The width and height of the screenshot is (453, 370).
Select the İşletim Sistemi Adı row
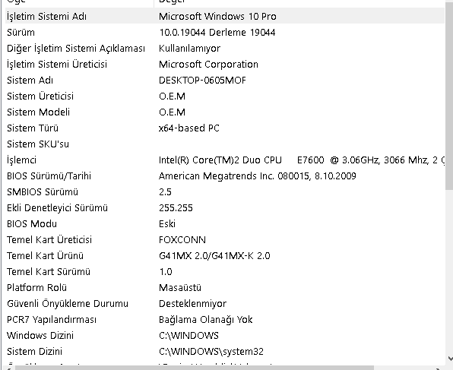click(x=225, y=16)
